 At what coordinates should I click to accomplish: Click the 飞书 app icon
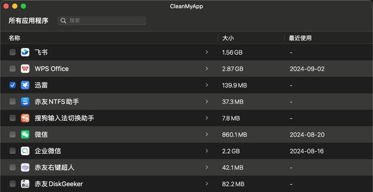pos(25,52)
